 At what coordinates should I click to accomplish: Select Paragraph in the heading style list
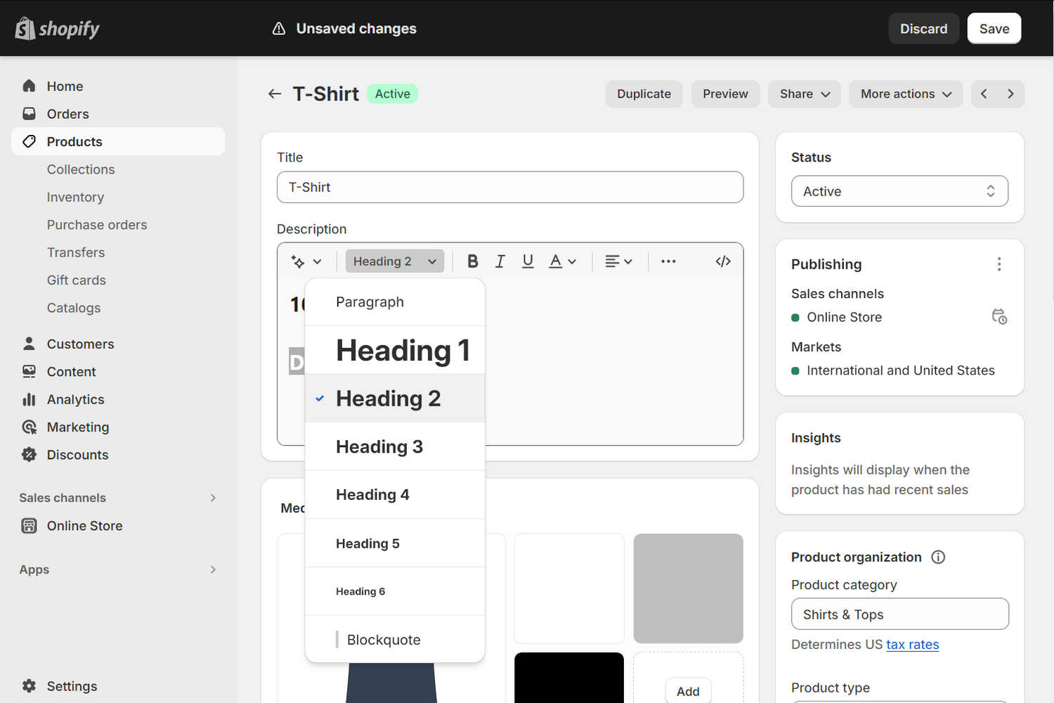[x=370, y=302]
